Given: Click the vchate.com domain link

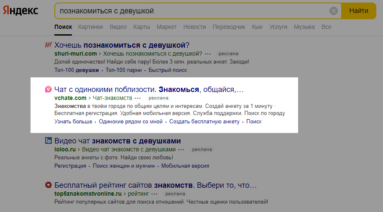Looking at the screenshot, I should tap(70, 98).
